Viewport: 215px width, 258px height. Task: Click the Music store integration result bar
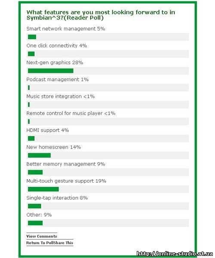pos(29,105)
